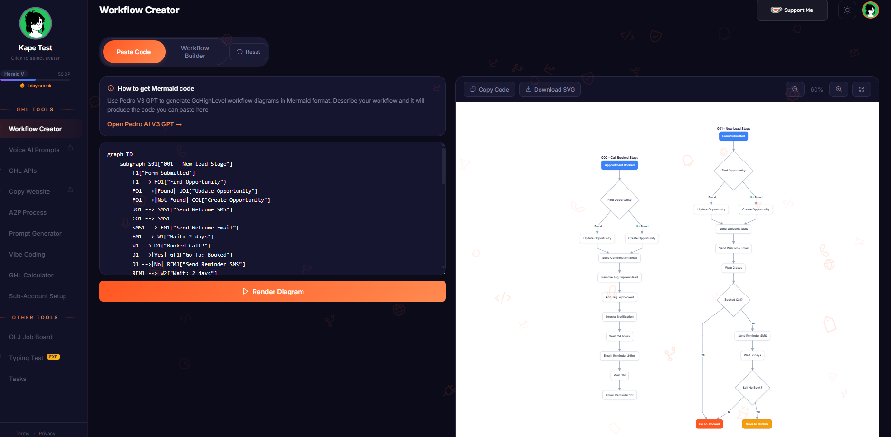Change the 60% zoom level value
Screen dimensions: 891x437
click(816, 89)
